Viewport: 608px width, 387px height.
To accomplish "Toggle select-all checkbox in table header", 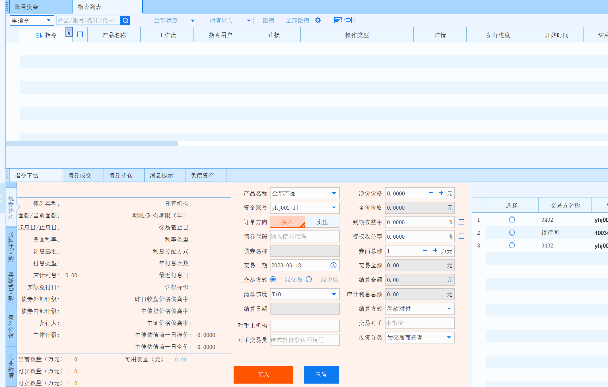I will coord(80,35).
